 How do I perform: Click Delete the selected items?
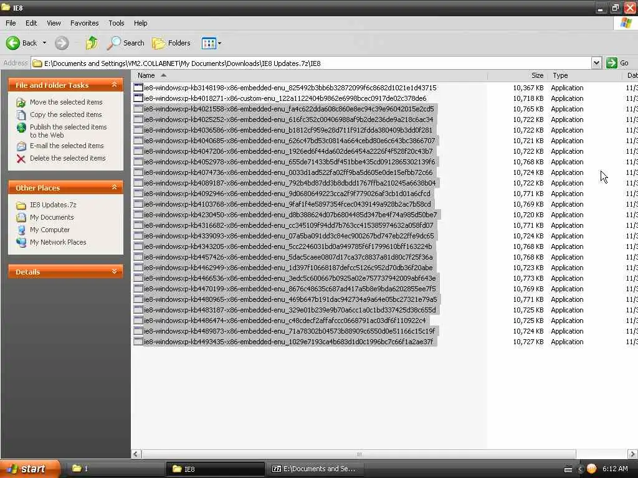click(67, 158)
